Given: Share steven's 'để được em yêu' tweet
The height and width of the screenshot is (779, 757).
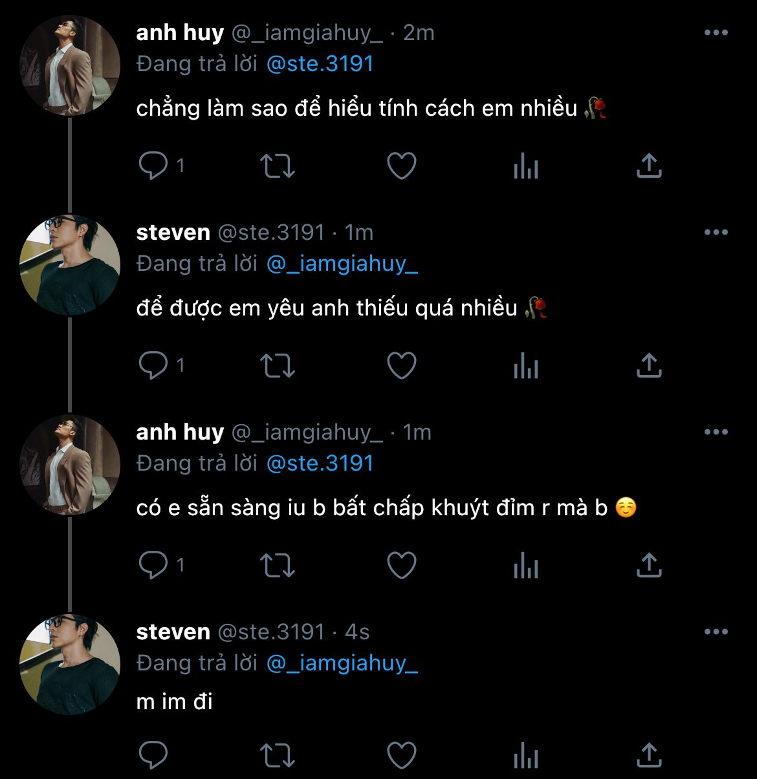Looking at the screenshot, I should (649, 366).
